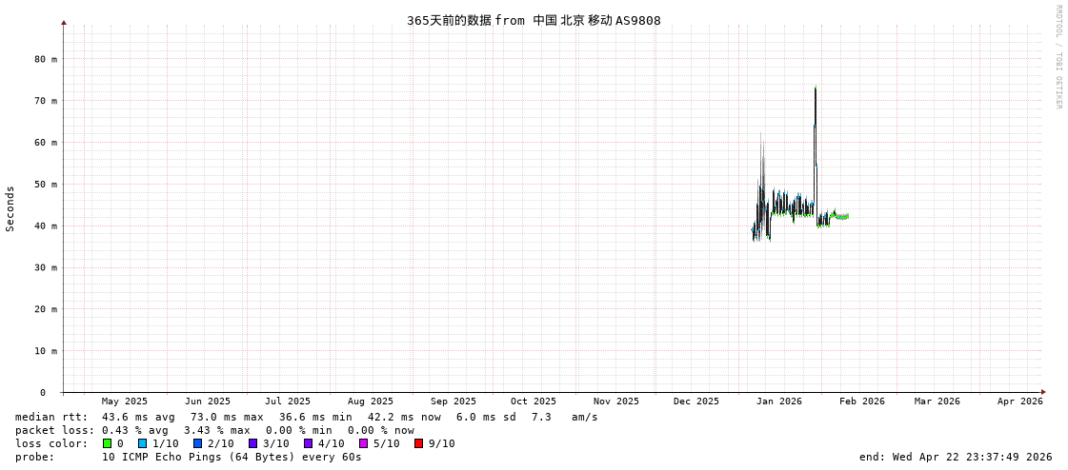Click the Feb 2026 x-axis label

[x=861, y=401]
